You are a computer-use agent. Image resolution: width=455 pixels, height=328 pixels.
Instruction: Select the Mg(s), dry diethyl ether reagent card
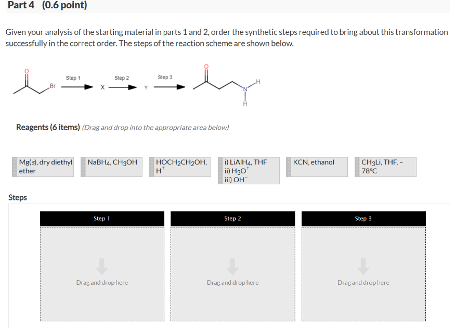tap(44, 166)
